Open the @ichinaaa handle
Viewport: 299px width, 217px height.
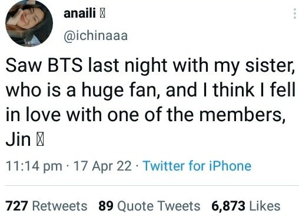95,35
